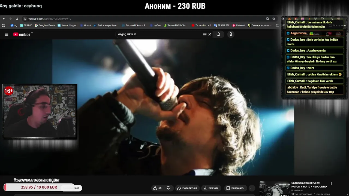This screenshot has height=196, width=349.
Task: Dislike the video with thumbs-down button
Action: click(x=169, y=188)
